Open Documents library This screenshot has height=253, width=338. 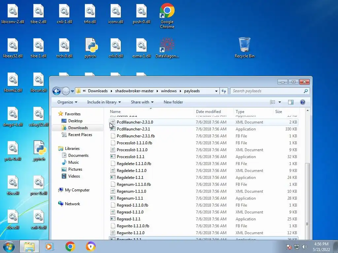[x=78, y=155]
